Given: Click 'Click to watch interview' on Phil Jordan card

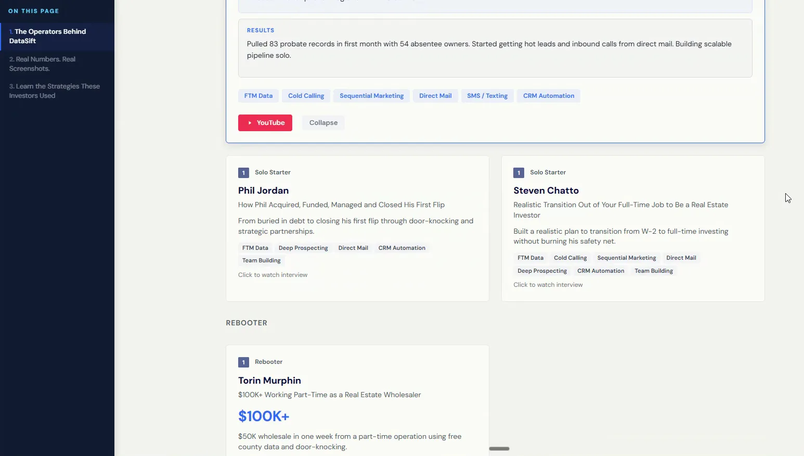Looking at the screenshot, I should click(x=273, y=275).
